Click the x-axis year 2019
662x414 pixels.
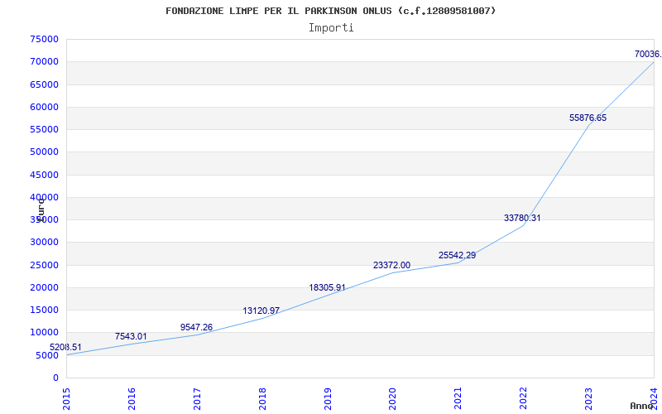click(x=327, y=398)
